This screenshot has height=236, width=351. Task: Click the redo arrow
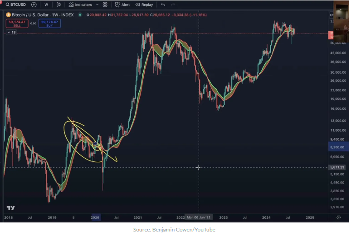[x=173, y=5]
